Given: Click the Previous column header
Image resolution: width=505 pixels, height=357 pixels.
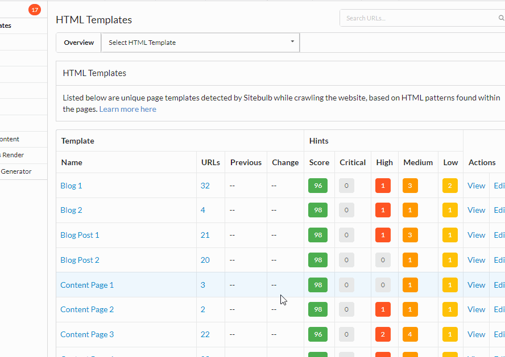Looking at the screenshot, I should click(246, 162).
